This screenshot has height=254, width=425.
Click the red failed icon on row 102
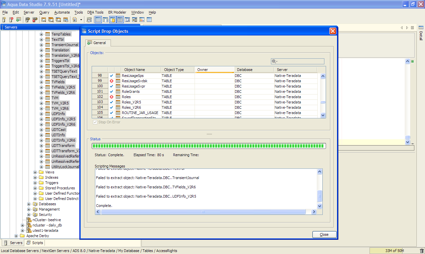[x=112, y=97]
